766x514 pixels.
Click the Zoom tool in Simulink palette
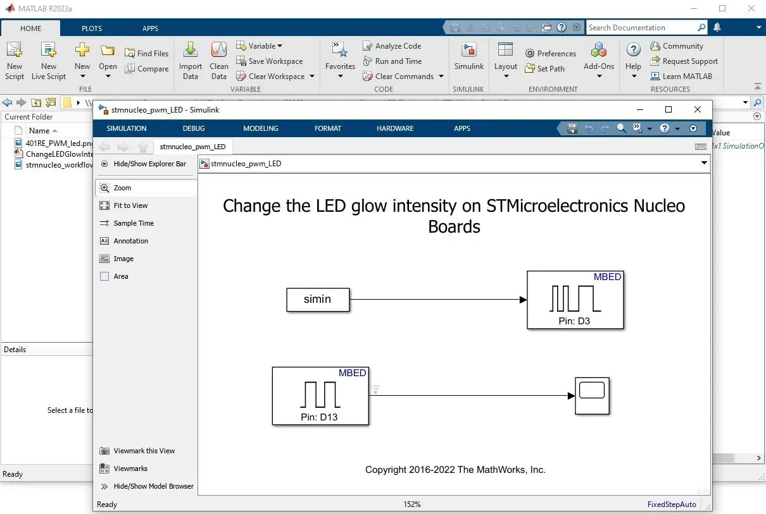(146, 188)
